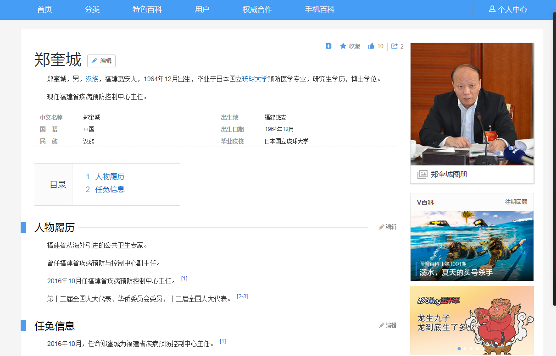Click the share arrow icon
Screen dimensions: 556x356
(394, 46)
